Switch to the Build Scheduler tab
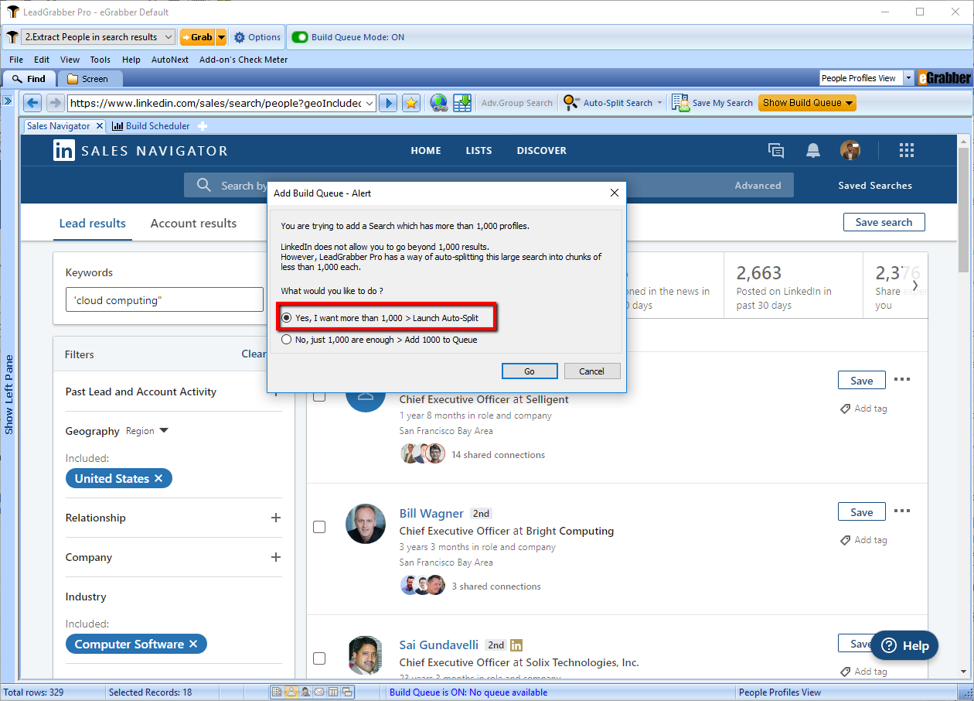 [x=157, y=126]
